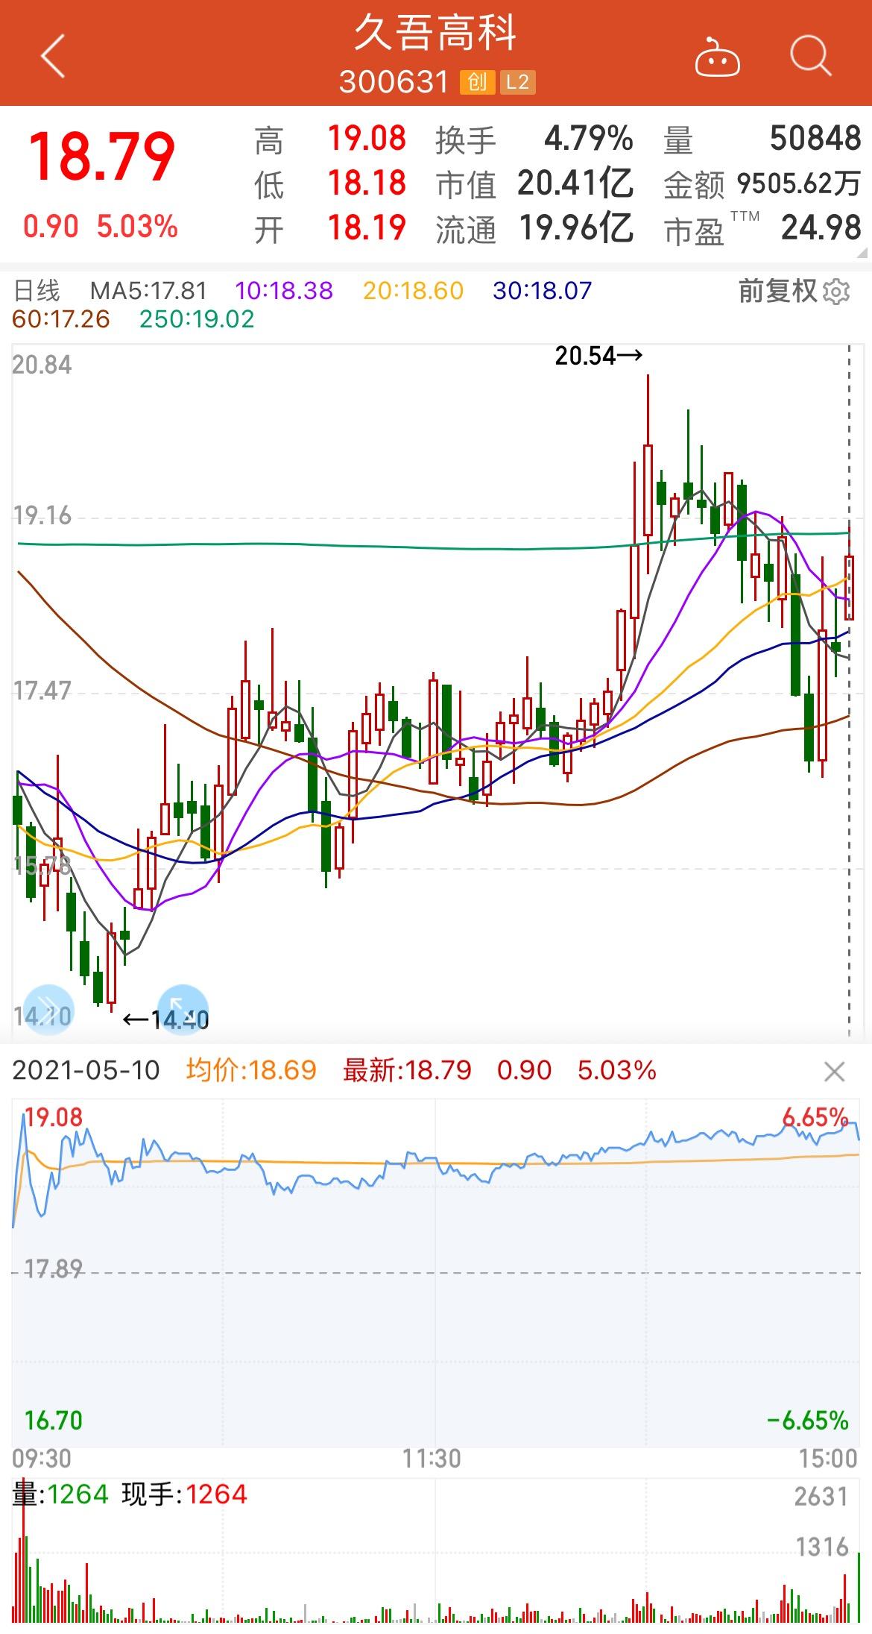
Task: Tap the back arrow in header
Action: (x=53, y=56)
